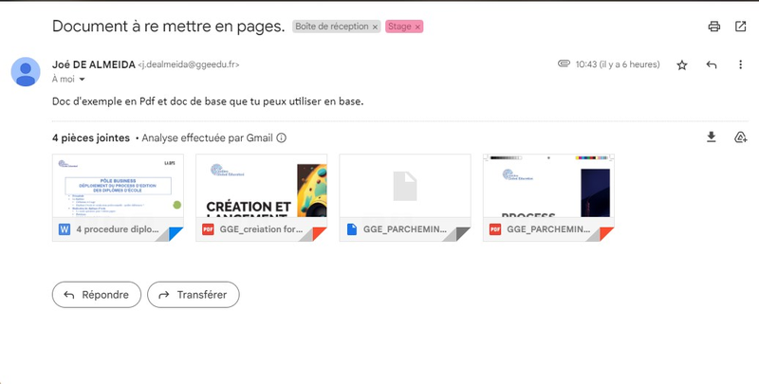Remove the Boîte de réception label
The height and width of the screenshot is (384, 759).
[375, 27]
